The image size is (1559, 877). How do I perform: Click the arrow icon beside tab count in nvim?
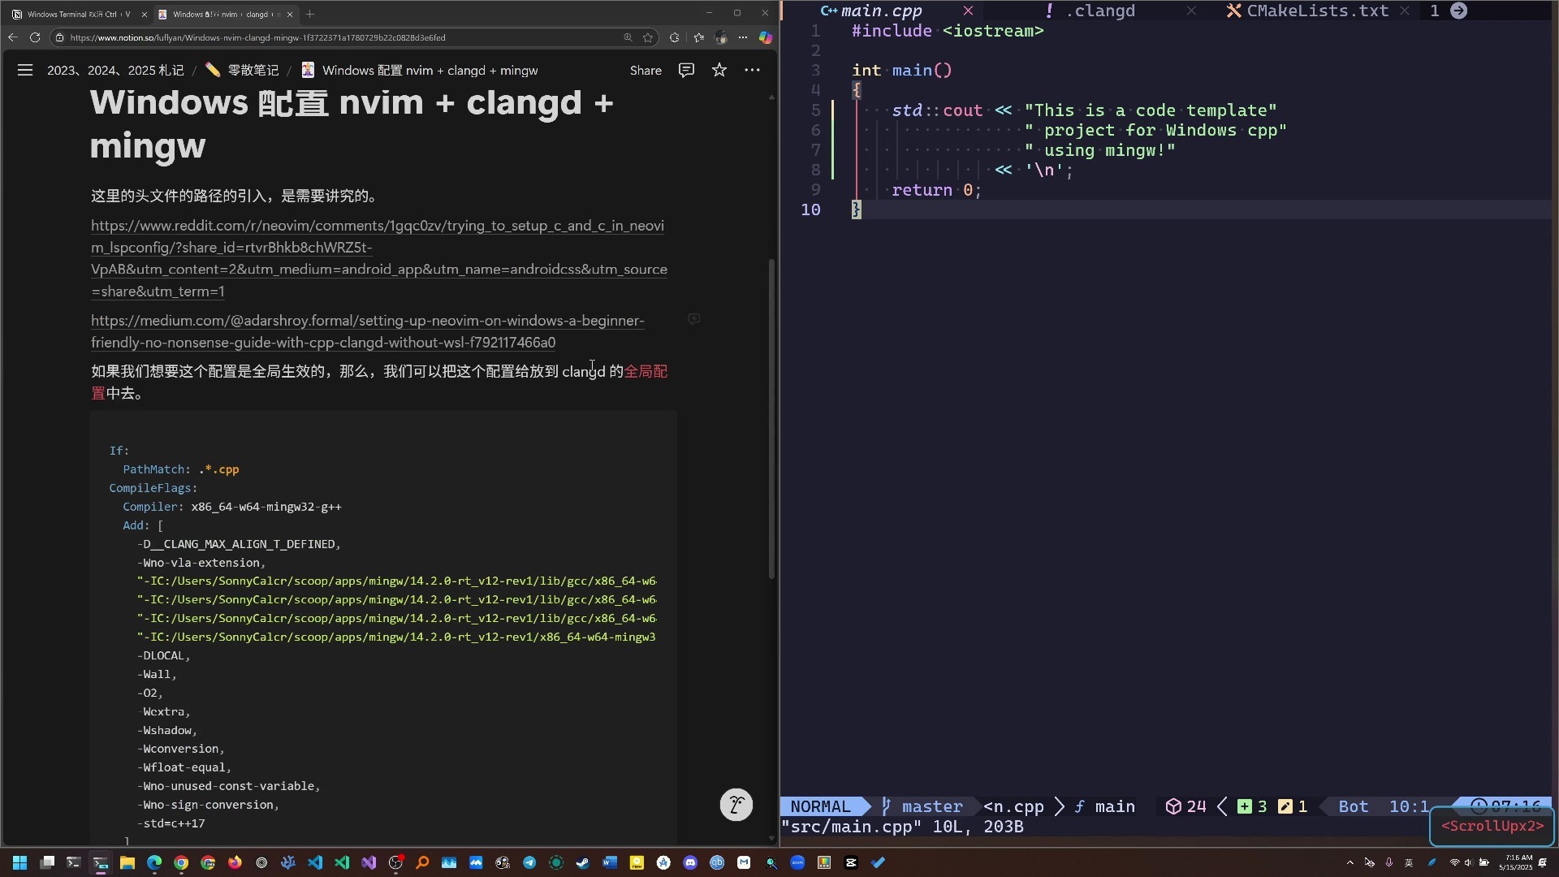[1459, 11]
